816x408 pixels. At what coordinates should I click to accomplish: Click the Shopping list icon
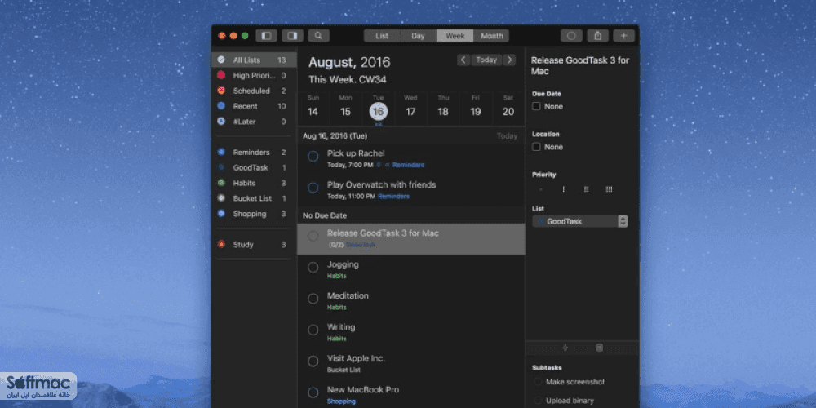(221, 213)
